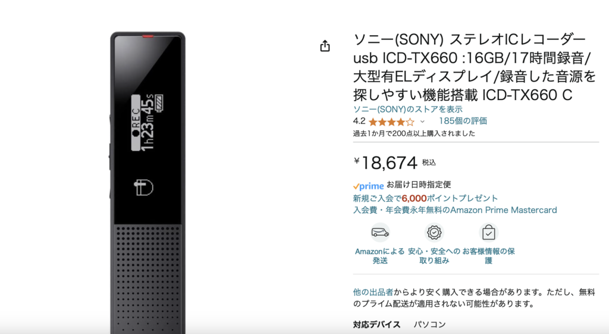Open the ソニー(SONY)のストアを表示 link
This screenshot has height=334, width=609.
(x=407, y=110)
